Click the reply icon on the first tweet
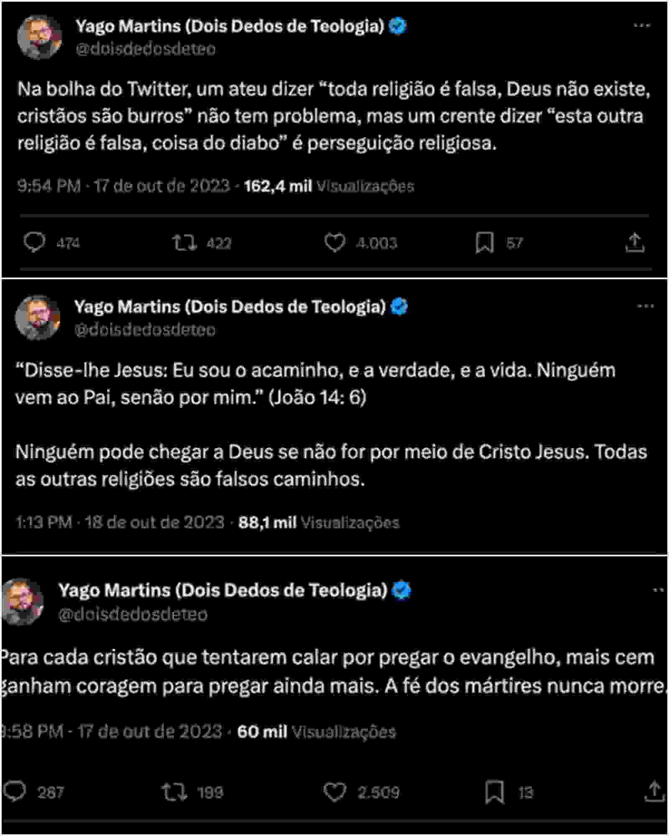 [x=34, y=242]
